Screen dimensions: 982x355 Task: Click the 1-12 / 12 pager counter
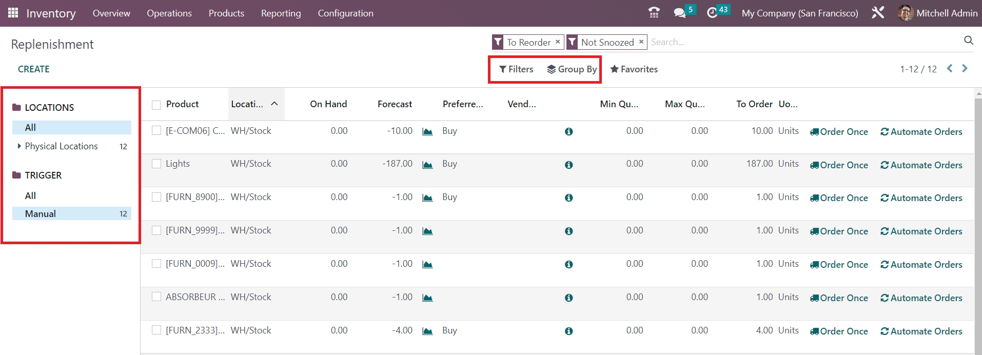pos(918,69)
